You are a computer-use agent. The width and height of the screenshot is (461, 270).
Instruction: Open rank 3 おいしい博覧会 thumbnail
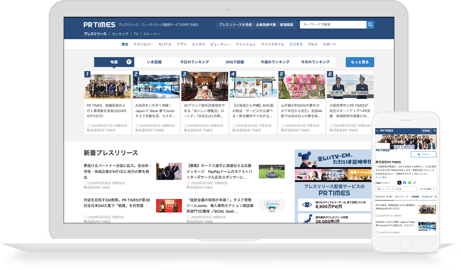(205, 86)
